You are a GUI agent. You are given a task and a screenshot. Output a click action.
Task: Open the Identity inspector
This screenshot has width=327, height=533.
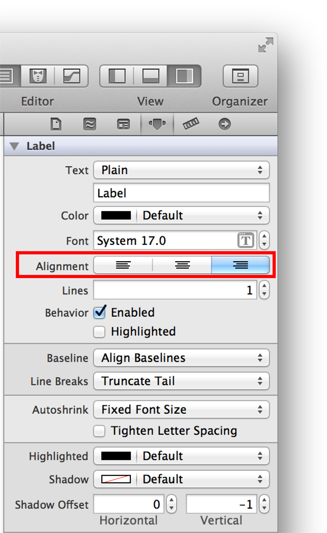[123, 124]
